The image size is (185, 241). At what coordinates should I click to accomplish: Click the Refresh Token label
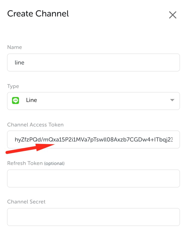point(25,163)
